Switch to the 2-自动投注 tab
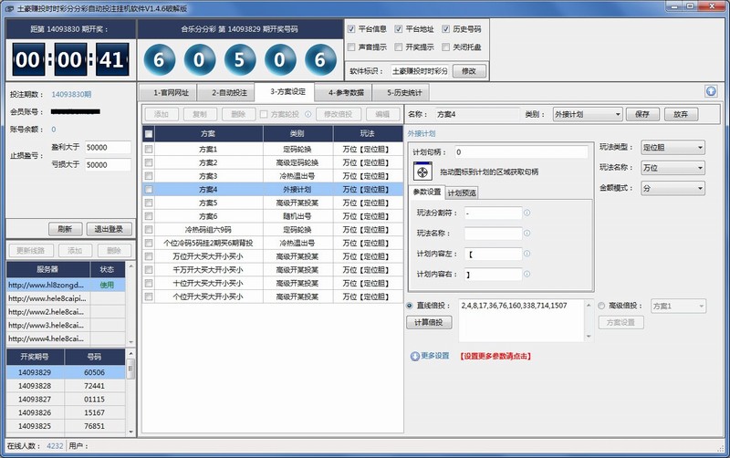 229,92
